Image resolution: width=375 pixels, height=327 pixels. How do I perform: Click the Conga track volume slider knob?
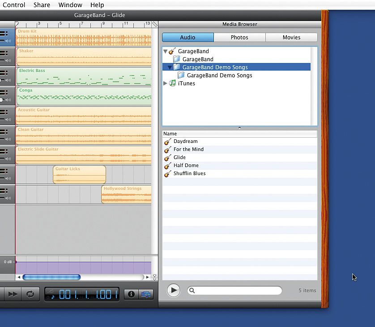1,100
